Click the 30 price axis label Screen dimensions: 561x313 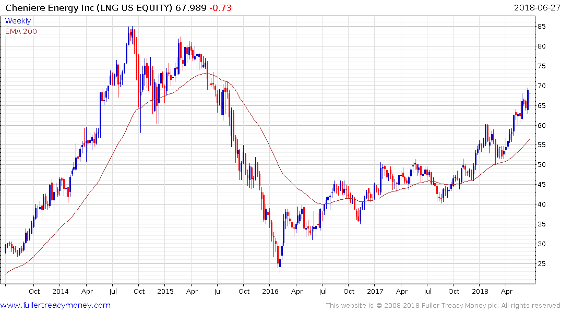pos(541,244)
